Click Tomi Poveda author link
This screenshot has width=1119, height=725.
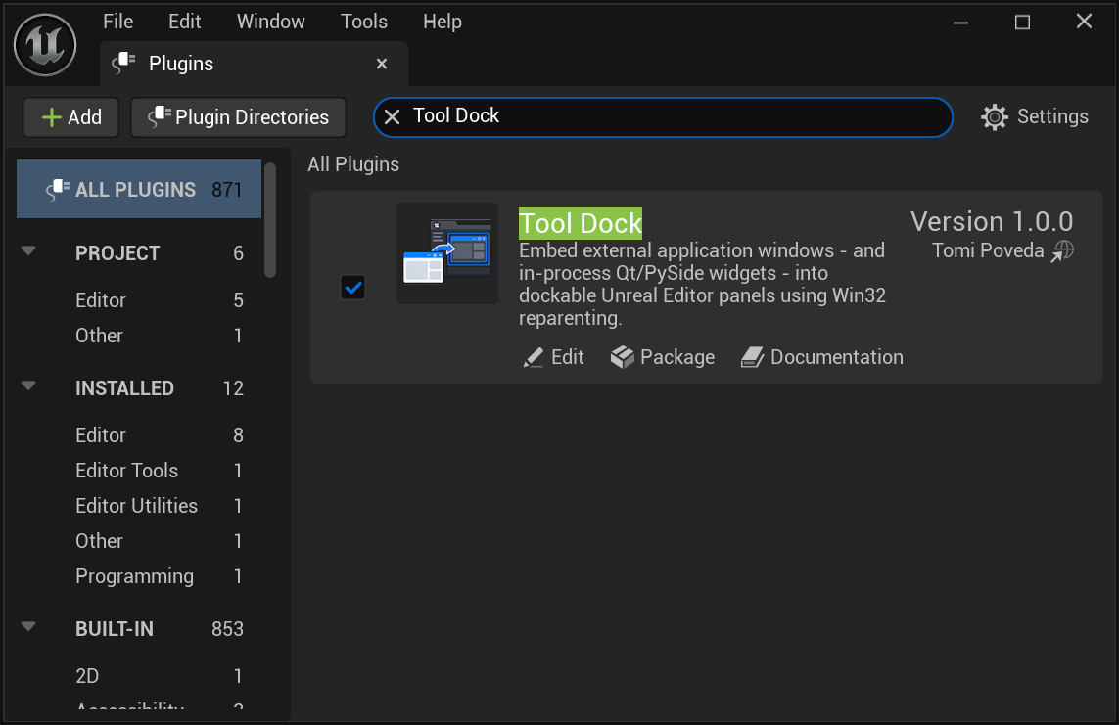pos(988,250)
